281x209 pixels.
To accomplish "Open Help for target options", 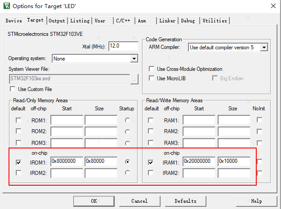I will [x=256, y=201].
